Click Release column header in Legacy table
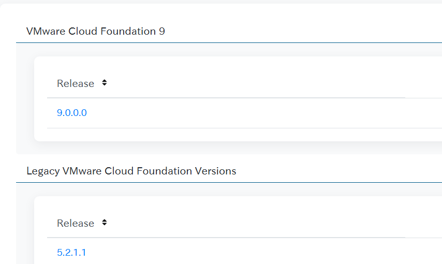The image size is (442, 264). [75, 224]
